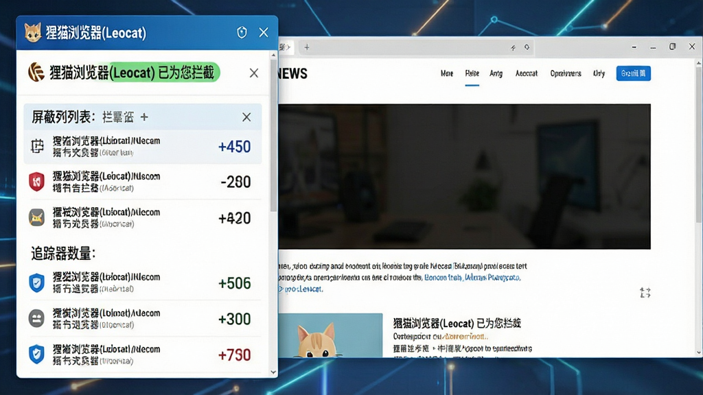The image size is (703, 395).
Task: Click the Leocat cat logo in the popup title bar
Action: pos(33,33)
